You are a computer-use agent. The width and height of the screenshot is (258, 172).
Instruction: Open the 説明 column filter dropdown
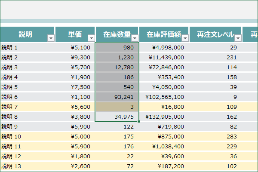click(x=51, y=38)
